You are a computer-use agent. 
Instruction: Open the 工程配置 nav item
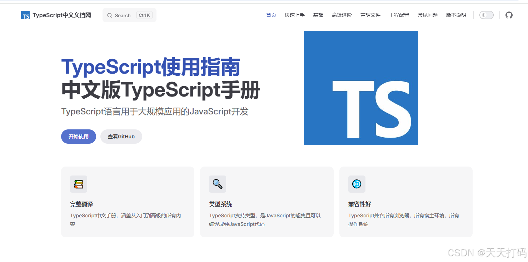pos(399,15)
